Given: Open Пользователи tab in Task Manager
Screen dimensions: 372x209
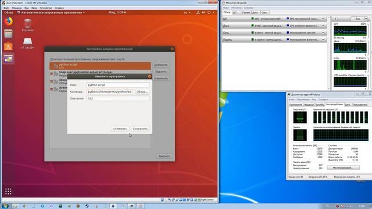Looking at the screenshot, I should [360, 105].
